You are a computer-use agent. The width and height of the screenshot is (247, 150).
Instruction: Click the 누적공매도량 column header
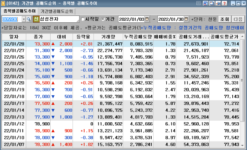pyautogui.click(x=138, y=37)
